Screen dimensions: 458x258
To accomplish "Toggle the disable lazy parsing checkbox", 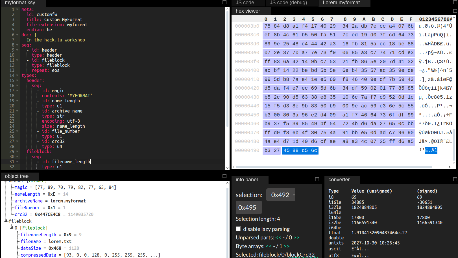I will coord(238,229).
